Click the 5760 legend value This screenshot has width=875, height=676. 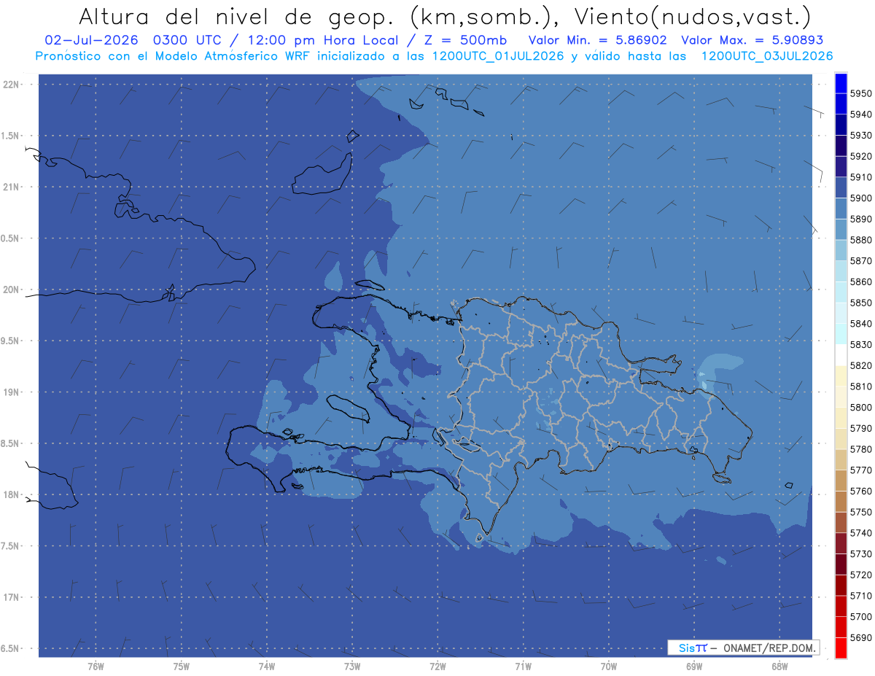pyautogui.click(x=860, y=492)
